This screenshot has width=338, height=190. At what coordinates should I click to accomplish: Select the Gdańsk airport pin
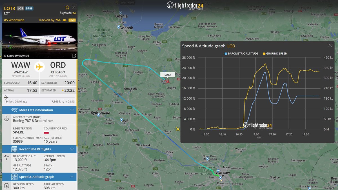point(119,27)
